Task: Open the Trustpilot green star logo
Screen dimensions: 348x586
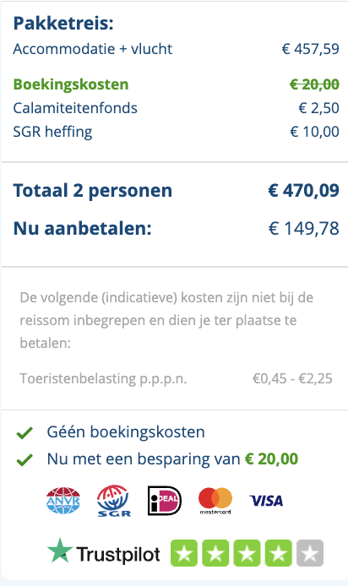Action: pos(60,551)
